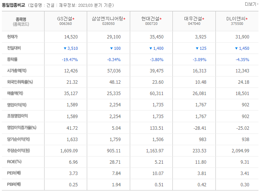Click operating profit growth 133.51
263x195 pixels.
pos(157,128)
